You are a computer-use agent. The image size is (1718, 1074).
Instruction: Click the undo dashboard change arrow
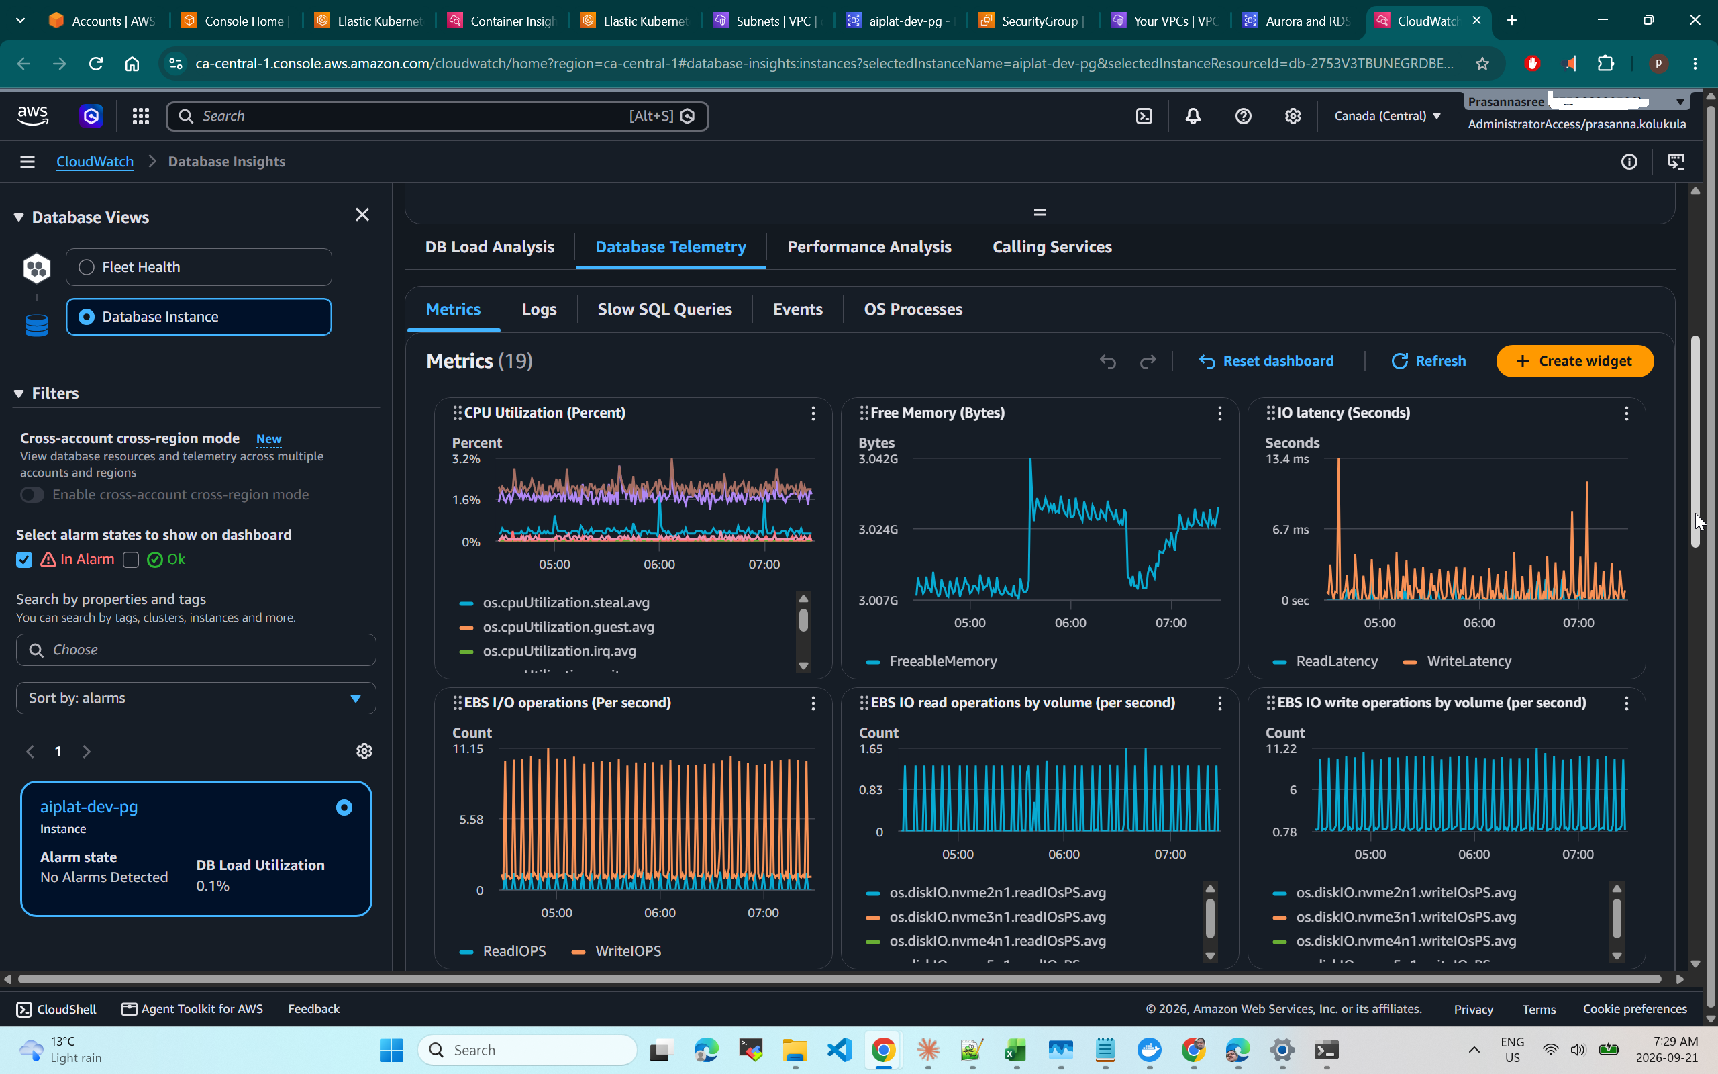pos(1107,362)
